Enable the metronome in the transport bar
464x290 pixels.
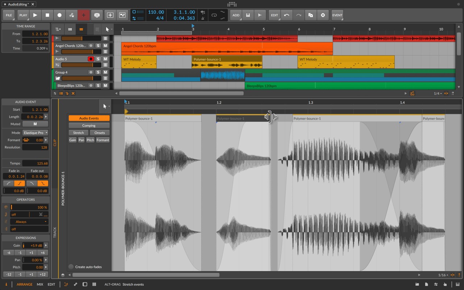point(202,17)
